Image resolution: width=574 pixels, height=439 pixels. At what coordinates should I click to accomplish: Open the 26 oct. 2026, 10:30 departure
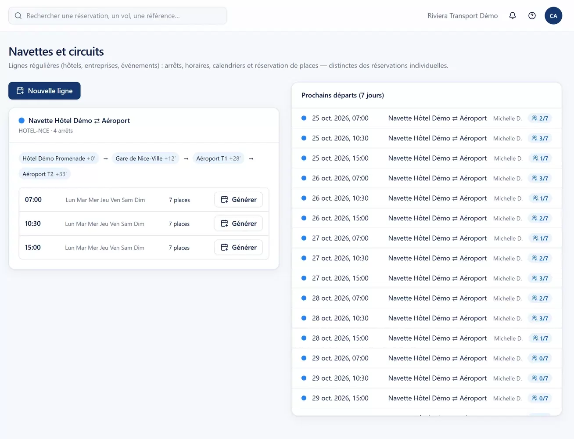coord(427,198)
